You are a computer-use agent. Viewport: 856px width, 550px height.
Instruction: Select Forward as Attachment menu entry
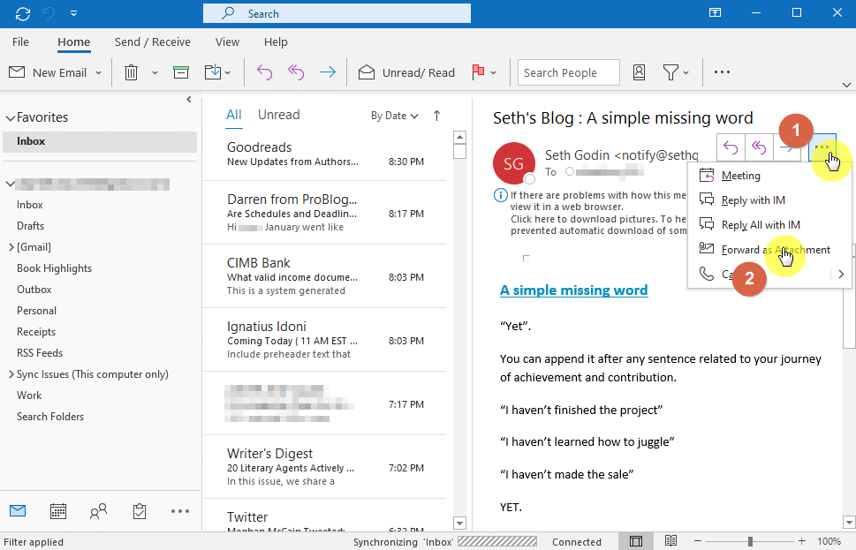(769, 249)
